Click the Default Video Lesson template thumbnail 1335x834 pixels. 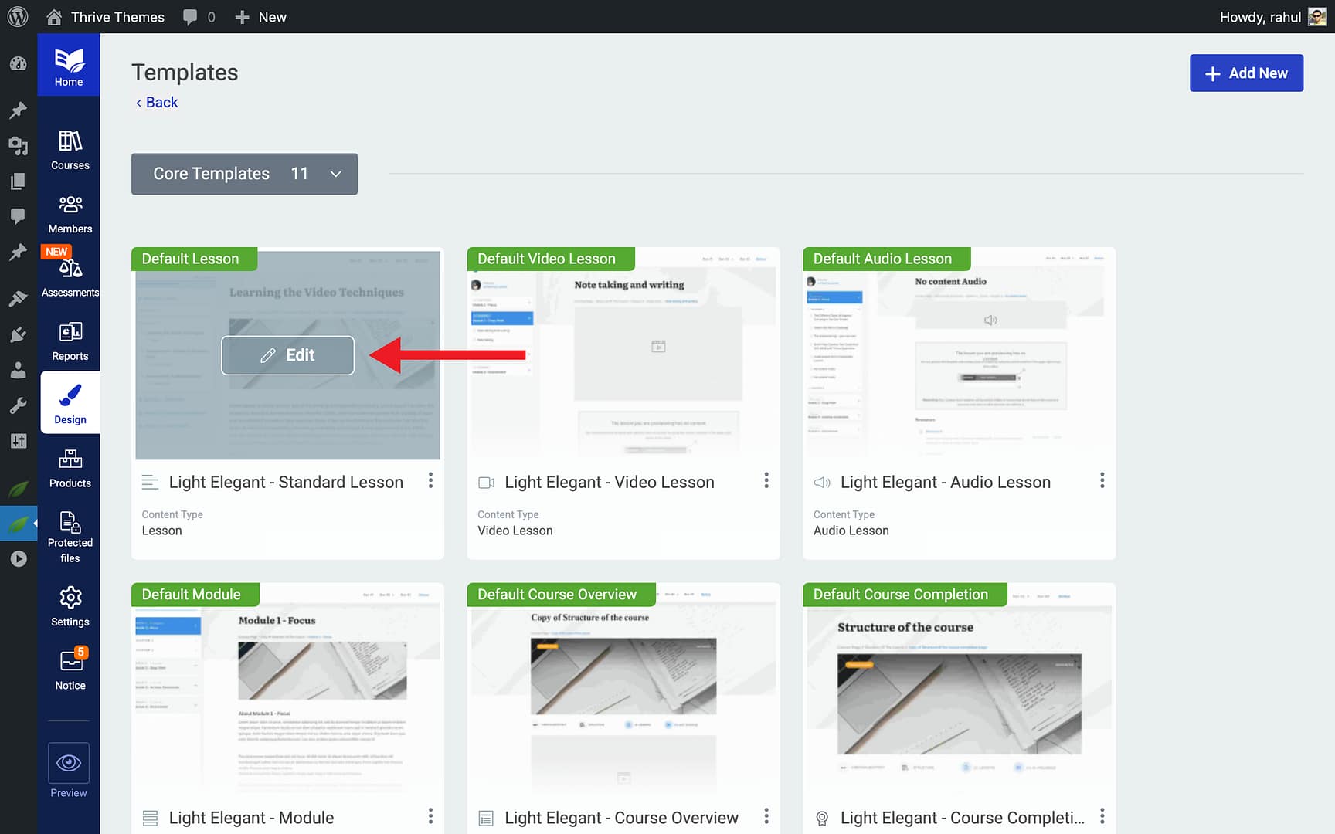pos(623,355)
